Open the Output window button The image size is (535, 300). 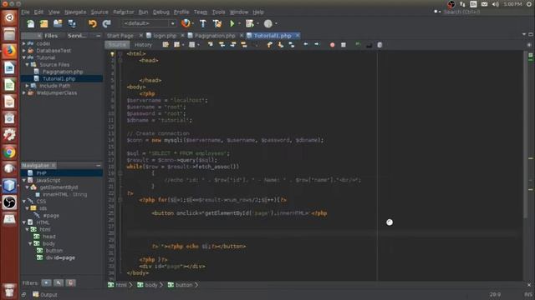coord(45,294)
